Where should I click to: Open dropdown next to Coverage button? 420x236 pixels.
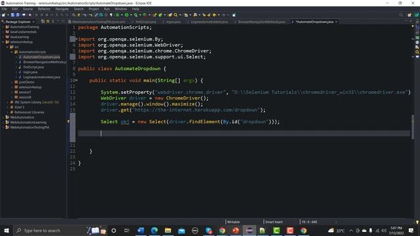pos(140,15)
